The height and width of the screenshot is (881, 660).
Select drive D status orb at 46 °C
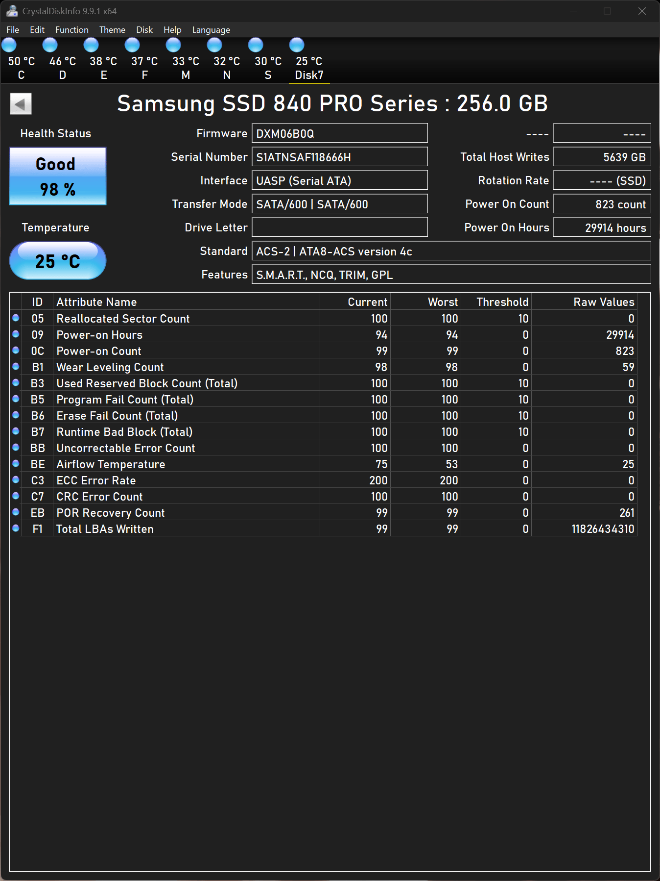click(x=50, y=45)
